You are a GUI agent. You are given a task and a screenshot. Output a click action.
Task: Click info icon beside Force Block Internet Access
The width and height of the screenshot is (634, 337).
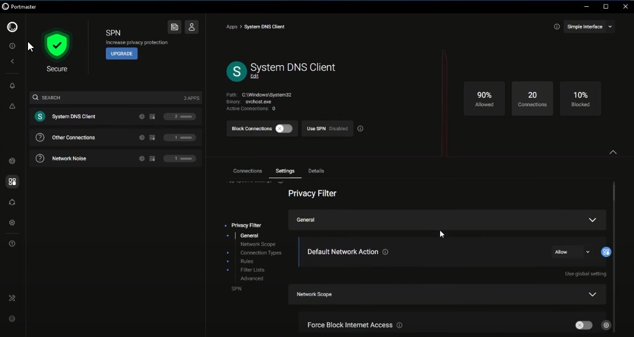(399, 326)
